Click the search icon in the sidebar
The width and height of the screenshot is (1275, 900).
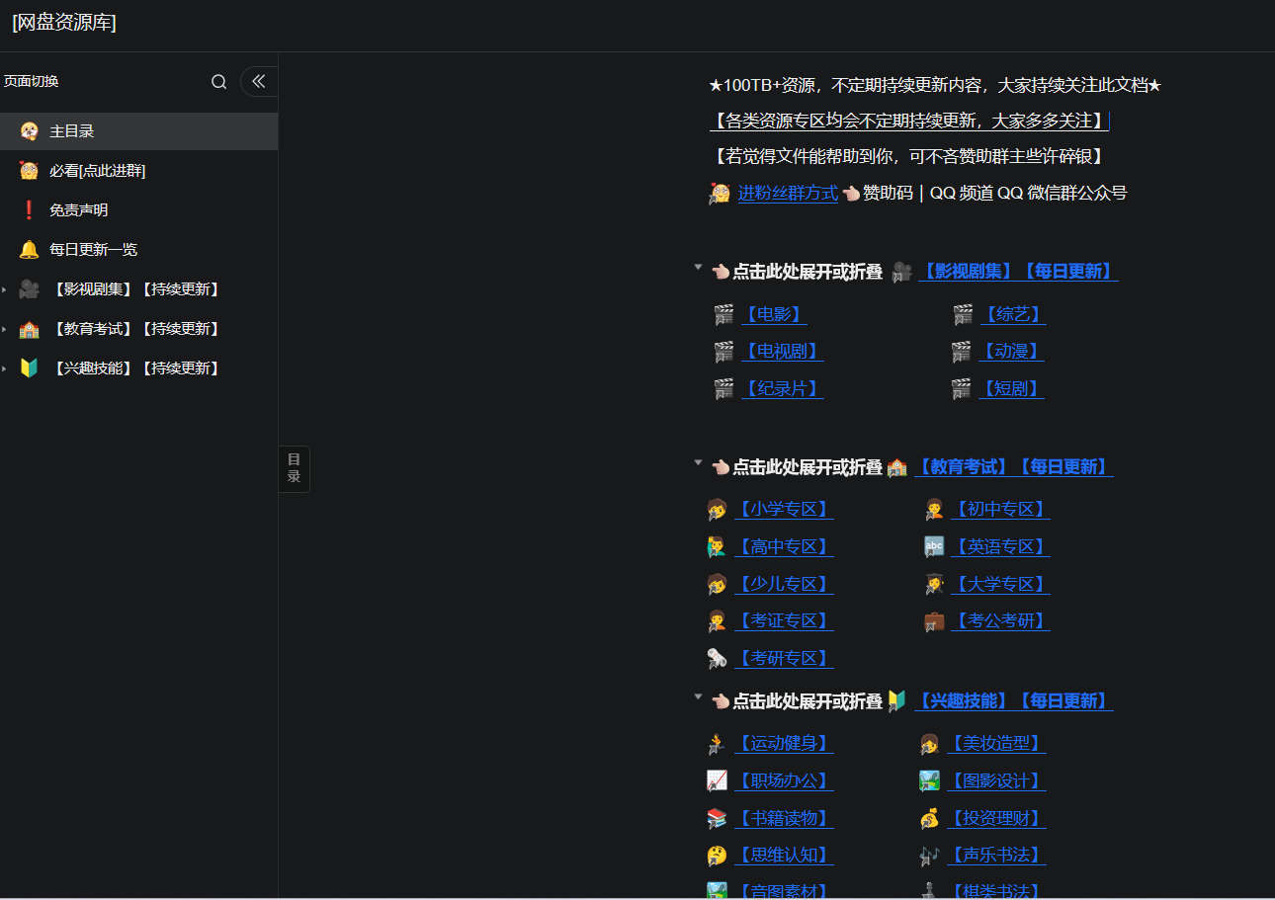point(219,82)
